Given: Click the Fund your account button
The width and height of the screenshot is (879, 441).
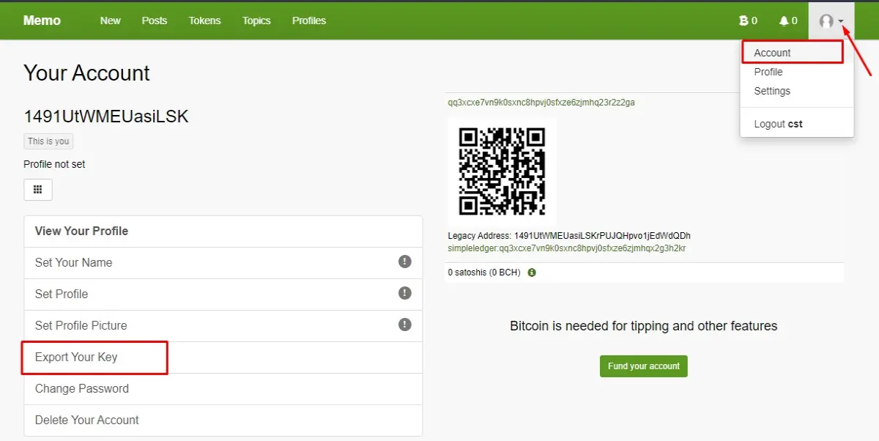Looking at the screenshot, I should (644, 366).
